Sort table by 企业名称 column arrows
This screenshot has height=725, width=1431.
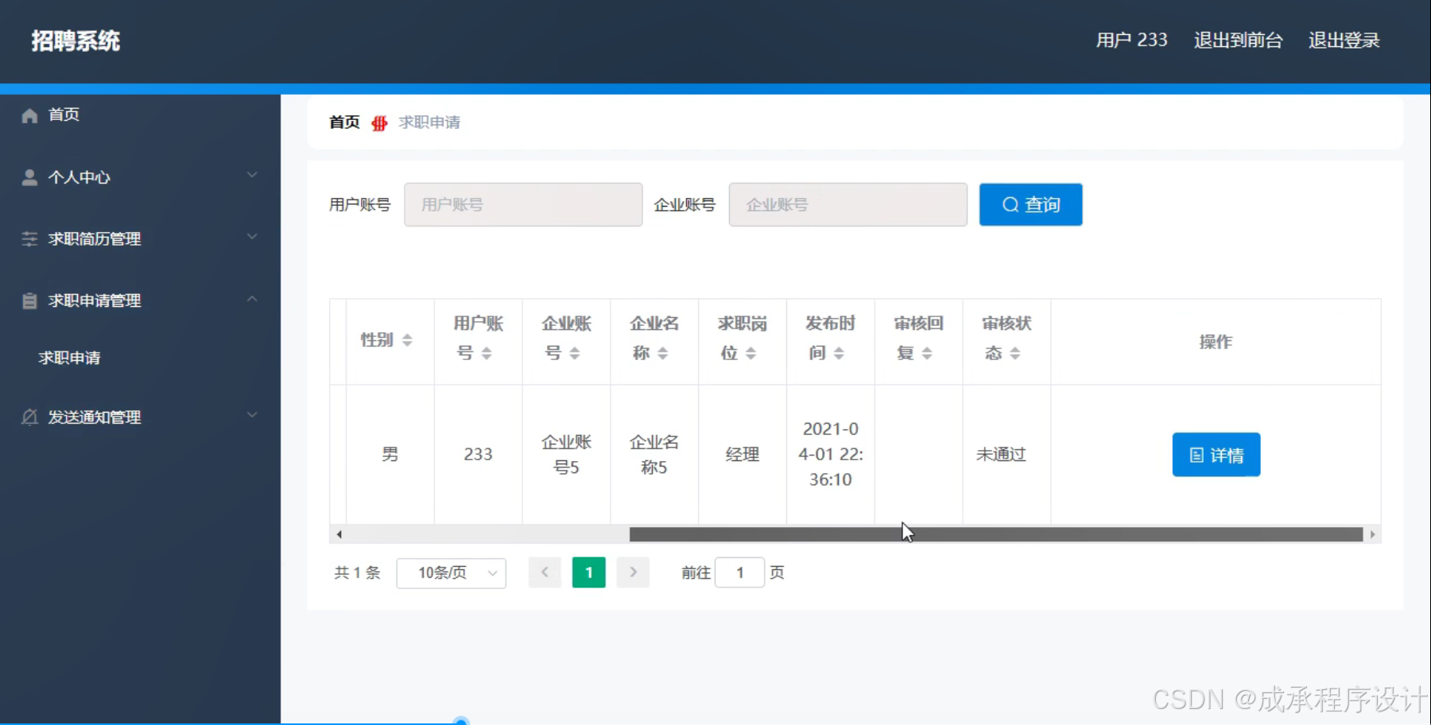coord(663,353)
